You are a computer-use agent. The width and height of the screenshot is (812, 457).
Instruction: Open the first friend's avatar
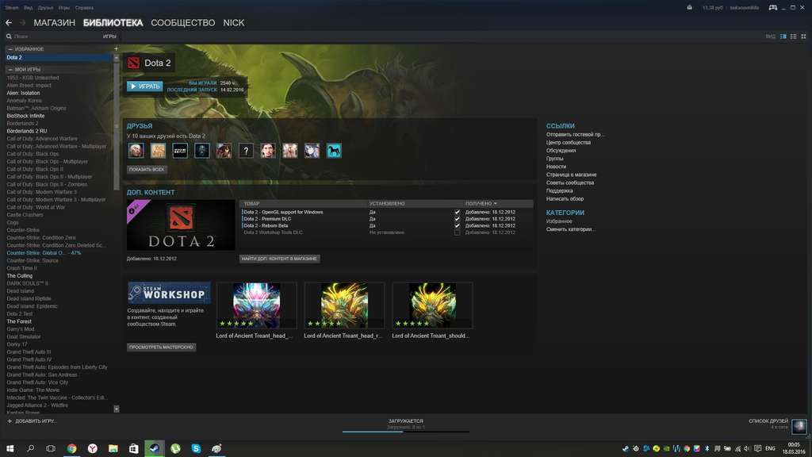136,151
